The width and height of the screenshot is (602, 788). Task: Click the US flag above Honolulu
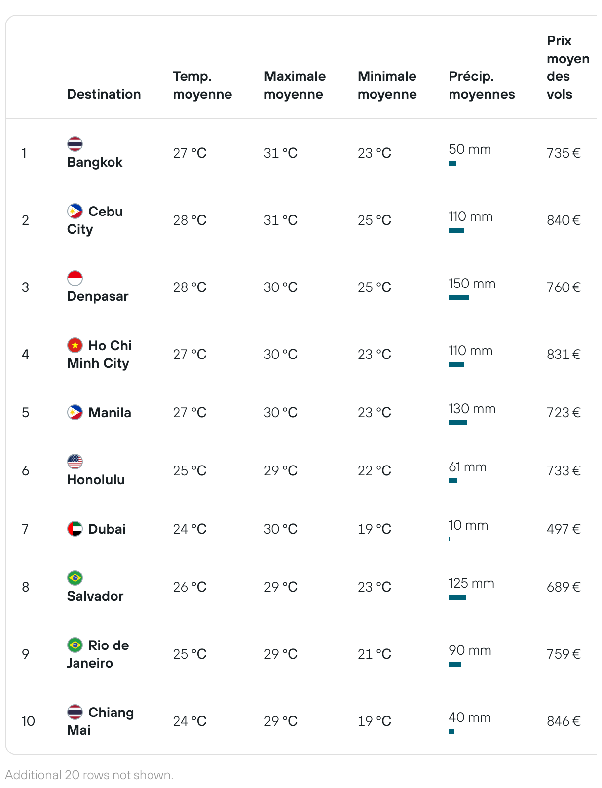(x=75, y=462)
